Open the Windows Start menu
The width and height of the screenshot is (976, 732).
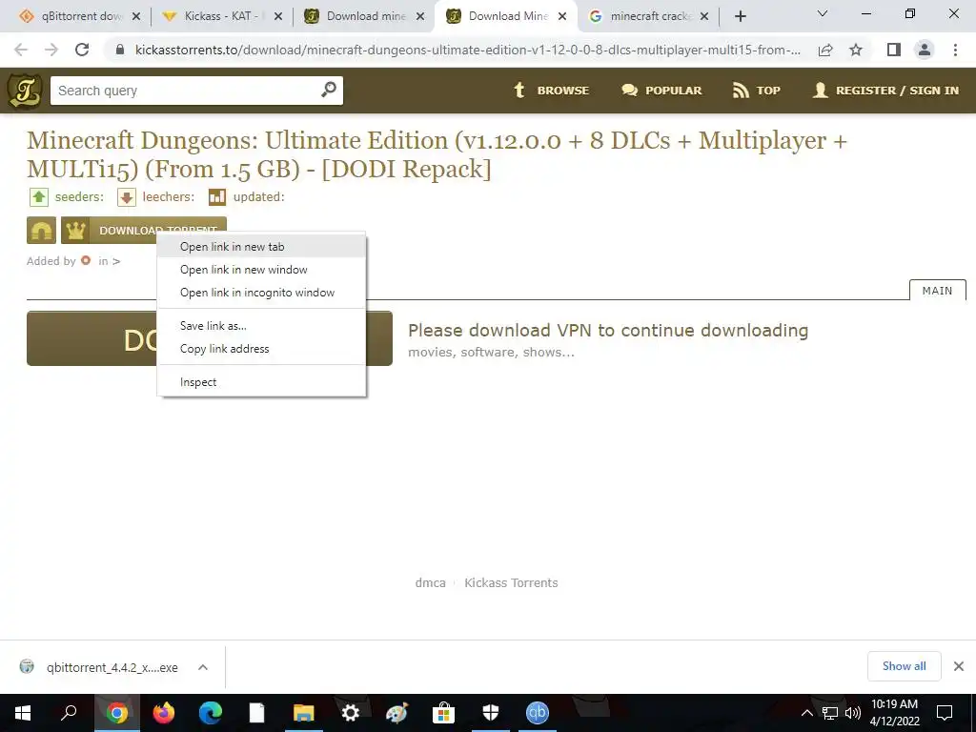(23, 713)
